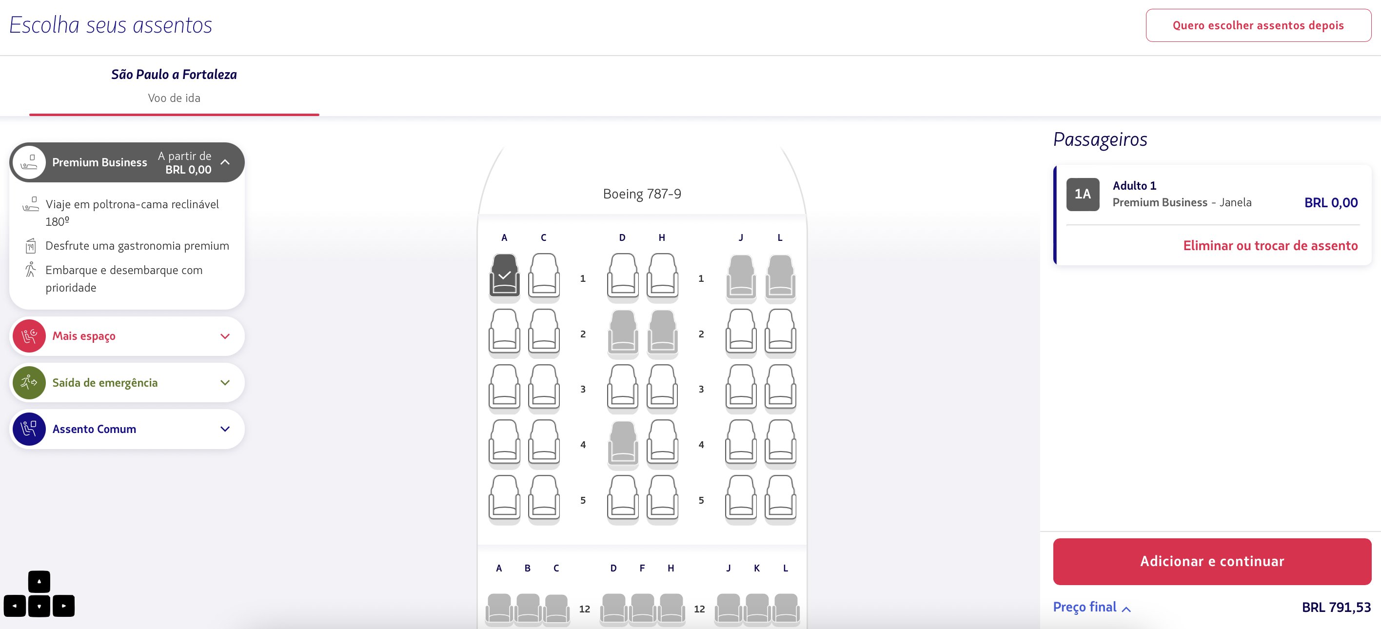Click the red Mais espaço seat icon

[x=29, y=336]
